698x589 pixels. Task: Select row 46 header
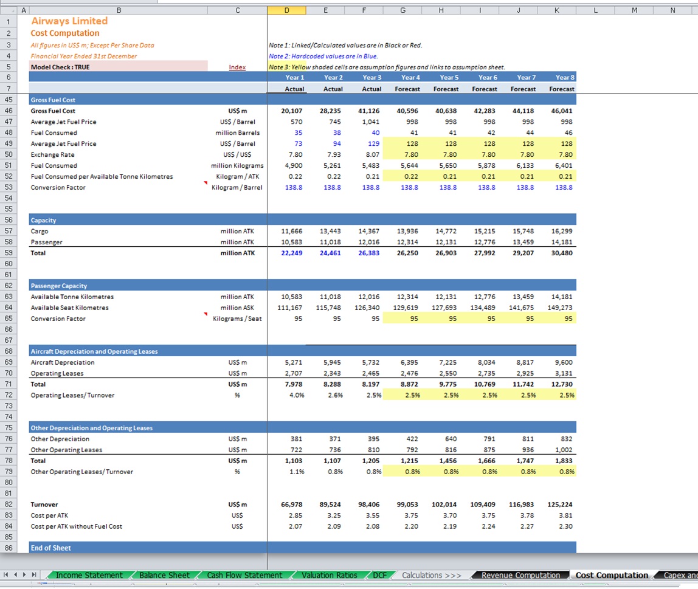point(9,111)
